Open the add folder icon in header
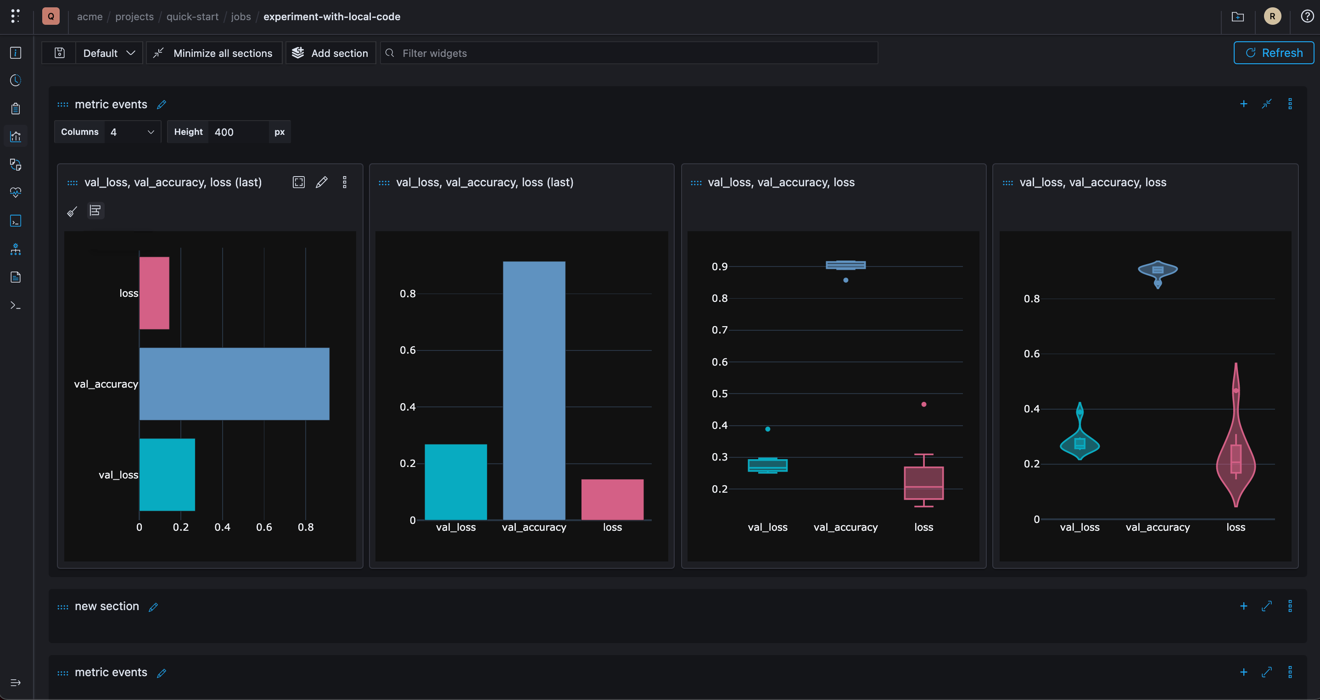This screenshot has height=700, width=1320. 1237,17
